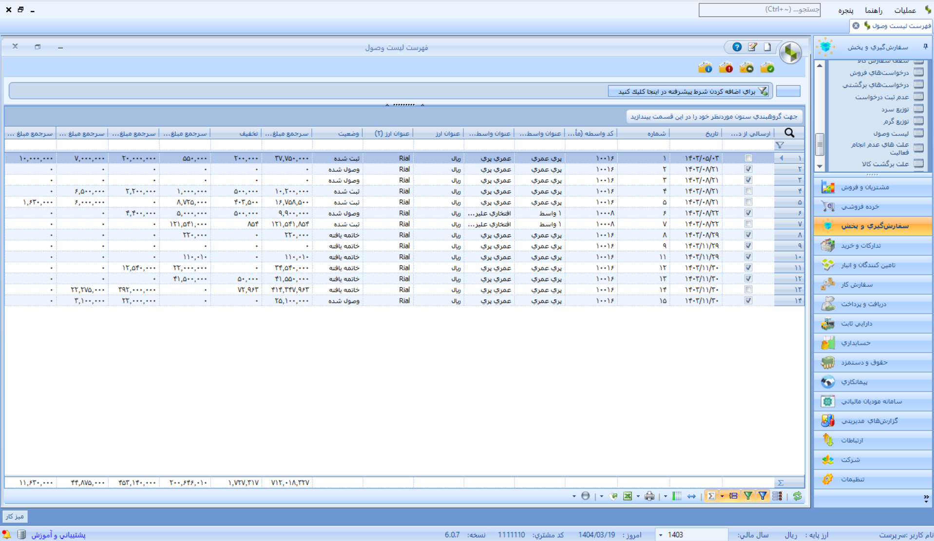Image resolution: width=934 pixels, height=541 pixels.
Task: Click advanced filter condition button
Action: [688, 91]
